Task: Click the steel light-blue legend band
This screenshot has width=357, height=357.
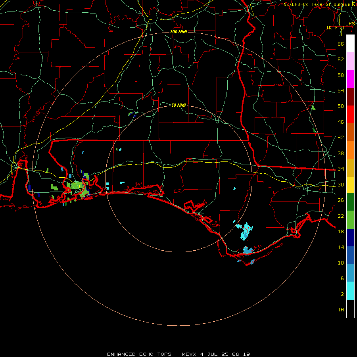Action: point(350,273)
